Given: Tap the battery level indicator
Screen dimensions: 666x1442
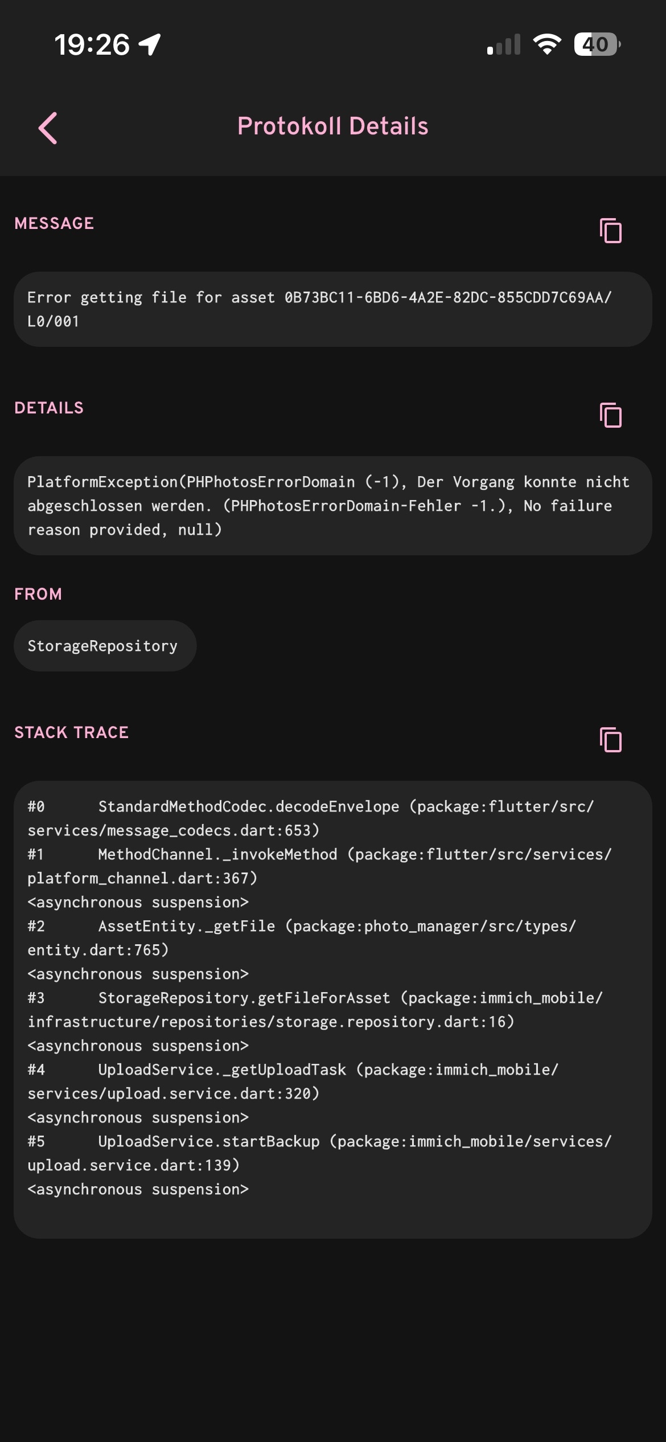Looking at the screenshot, I should tap(597, 44).
